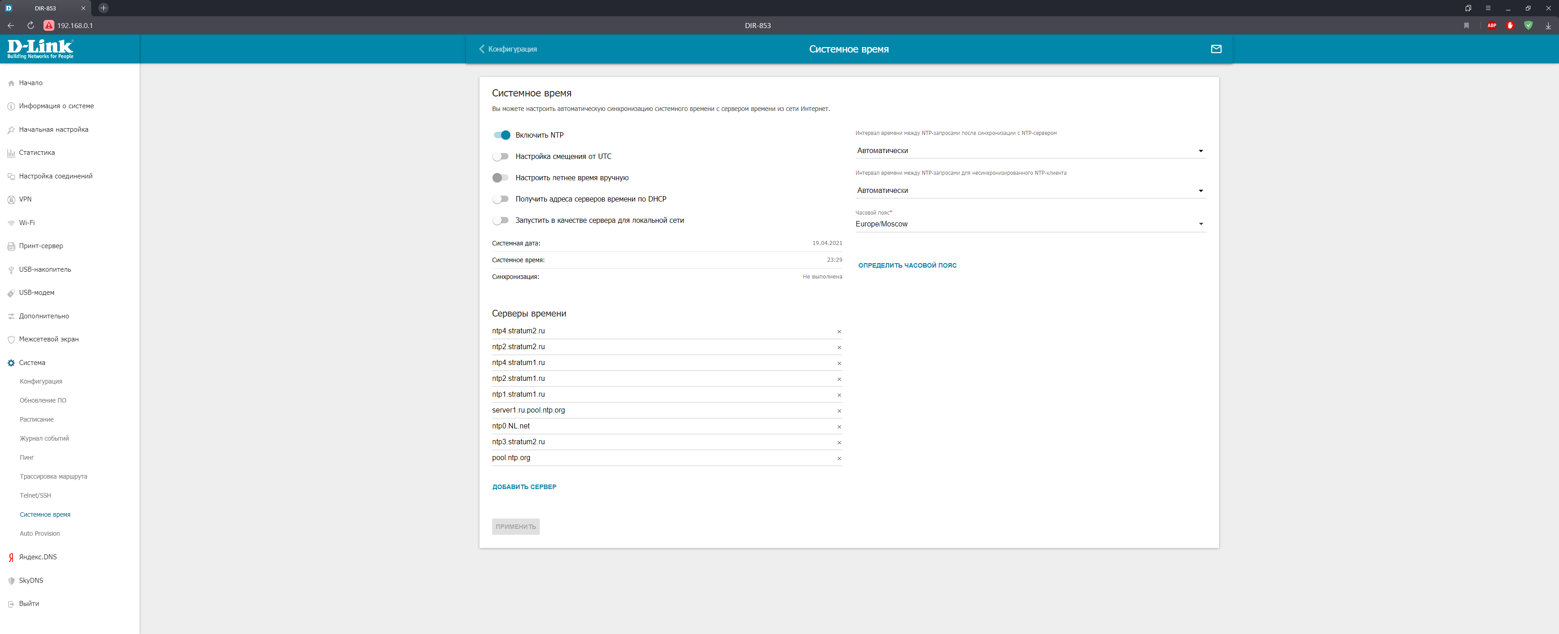The height and width of the screenshot is (634, 1559).
Task: Open the Расписание submenu item
Action: pyautogui.click(x=36, y=420)
